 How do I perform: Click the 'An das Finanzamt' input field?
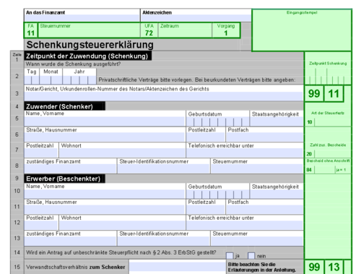(x=82, y=18)
